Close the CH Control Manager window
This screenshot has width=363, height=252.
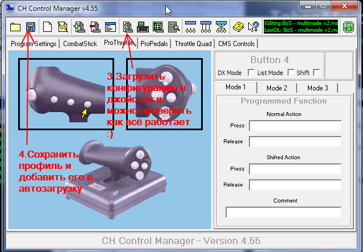click(x=345, y=6)
